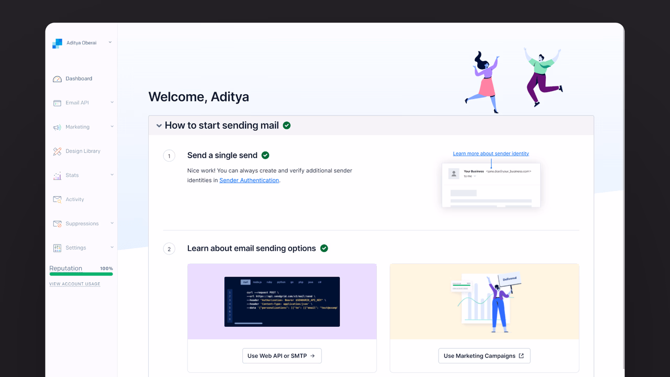Screen dimensions: 670x377
Task: Click the external link icon in Use Marketing Campaigns
Action: 521,356
